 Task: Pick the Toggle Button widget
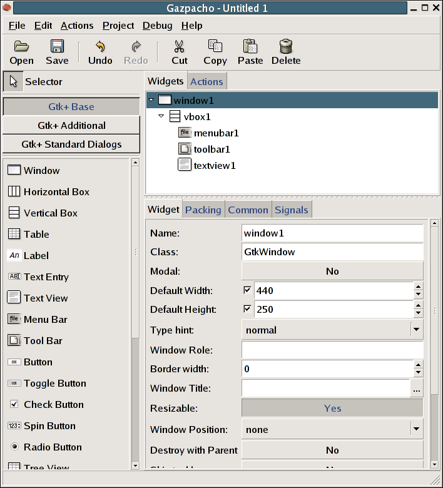point(47,383)
